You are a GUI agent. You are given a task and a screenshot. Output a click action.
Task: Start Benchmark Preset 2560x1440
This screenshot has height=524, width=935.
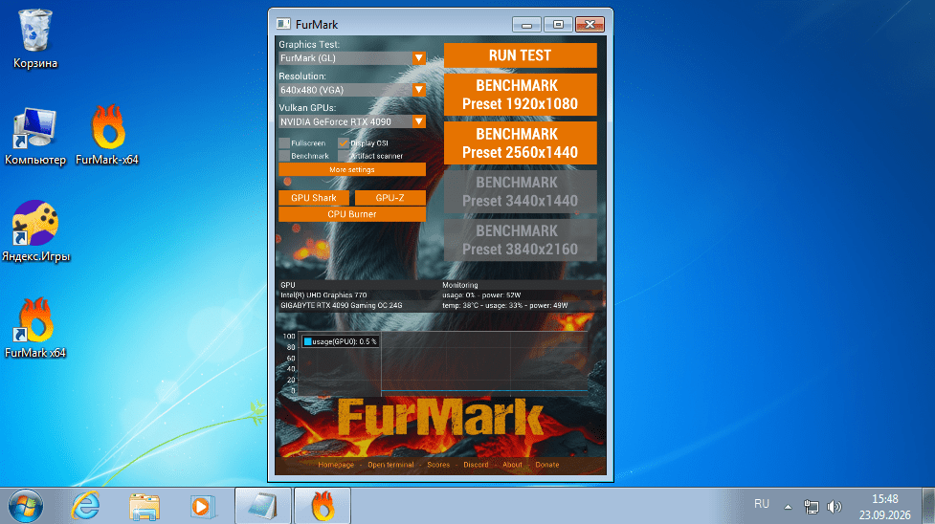click(x=520, y=143)
